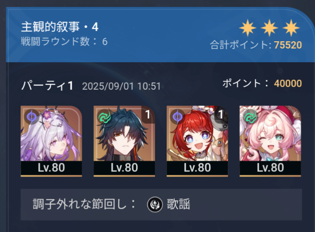Click the middle gold star rating icon
Screen dimensions: 315x232
[x=270, y=28]
